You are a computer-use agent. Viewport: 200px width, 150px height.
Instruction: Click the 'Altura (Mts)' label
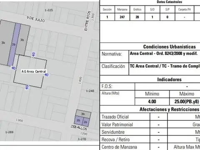pos(110,93)
